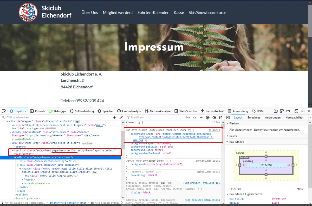
Task: Open the Fahrten-Kalender menu item
Action: click(x=153, y=12)
